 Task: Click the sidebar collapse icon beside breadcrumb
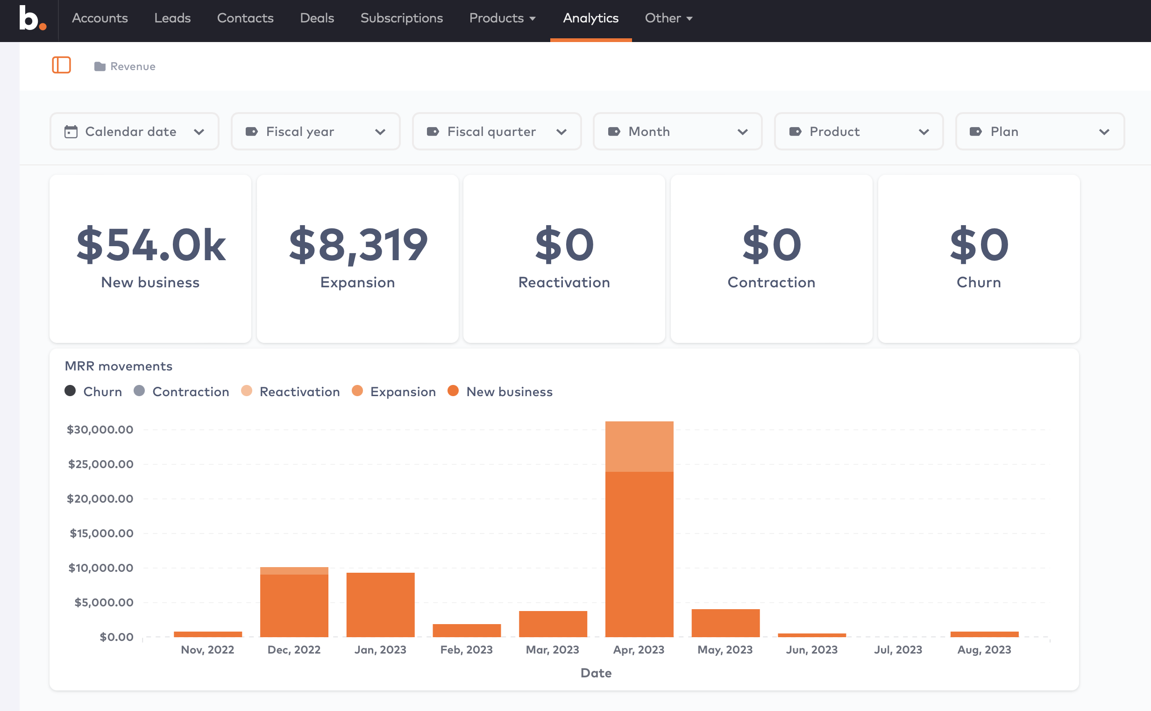[62, 65]
